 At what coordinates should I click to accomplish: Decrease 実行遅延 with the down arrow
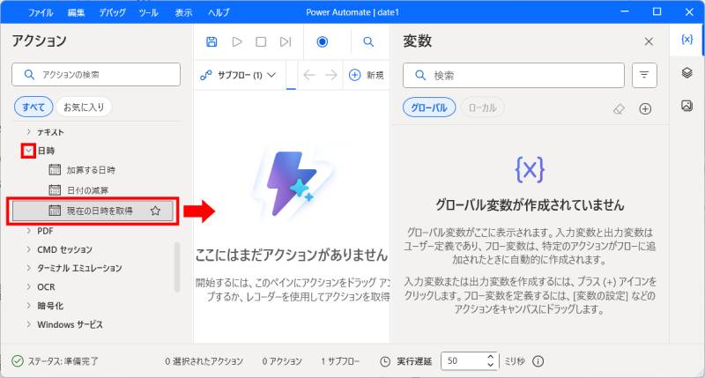point(491,365)
